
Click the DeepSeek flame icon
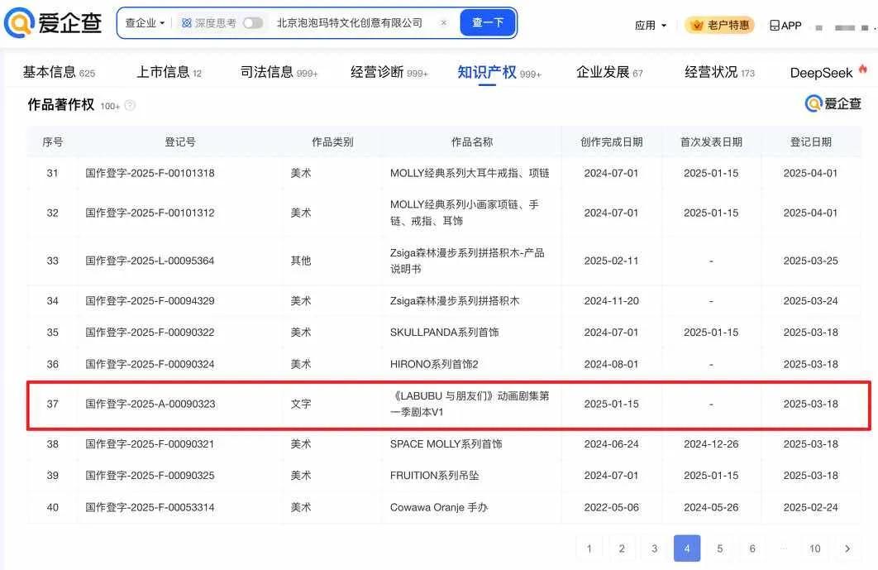coord(863,70)
